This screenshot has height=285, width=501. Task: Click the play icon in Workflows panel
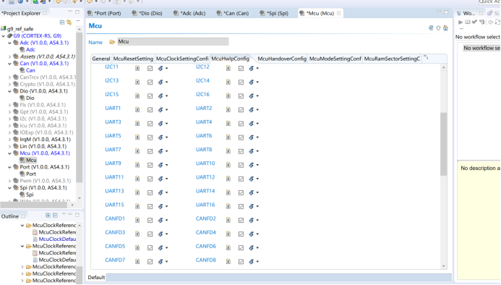461,22
